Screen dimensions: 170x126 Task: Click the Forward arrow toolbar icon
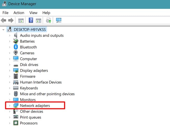point(11,20)
